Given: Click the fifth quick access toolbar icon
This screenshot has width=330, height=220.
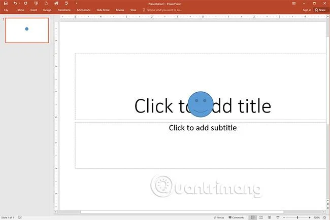Looking at the screenshot, I should [x=56, y=4].
